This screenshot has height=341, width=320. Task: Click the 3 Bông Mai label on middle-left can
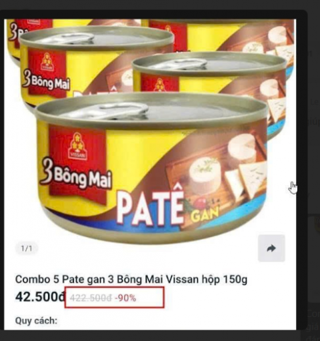tap(46, 82)
